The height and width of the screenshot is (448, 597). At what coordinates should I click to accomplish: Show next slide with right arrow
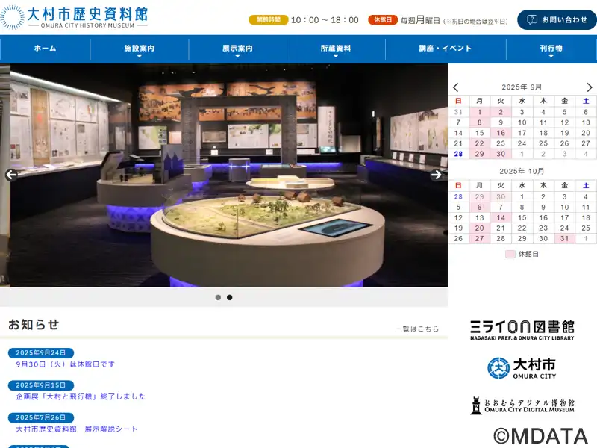point(437,175)
